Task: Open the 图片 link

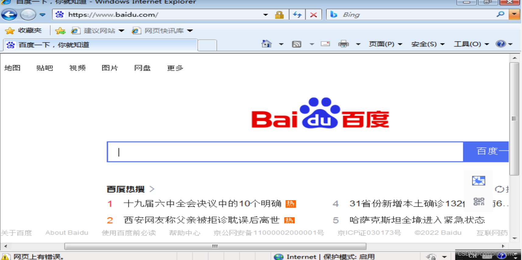Action: pos(110,68)
